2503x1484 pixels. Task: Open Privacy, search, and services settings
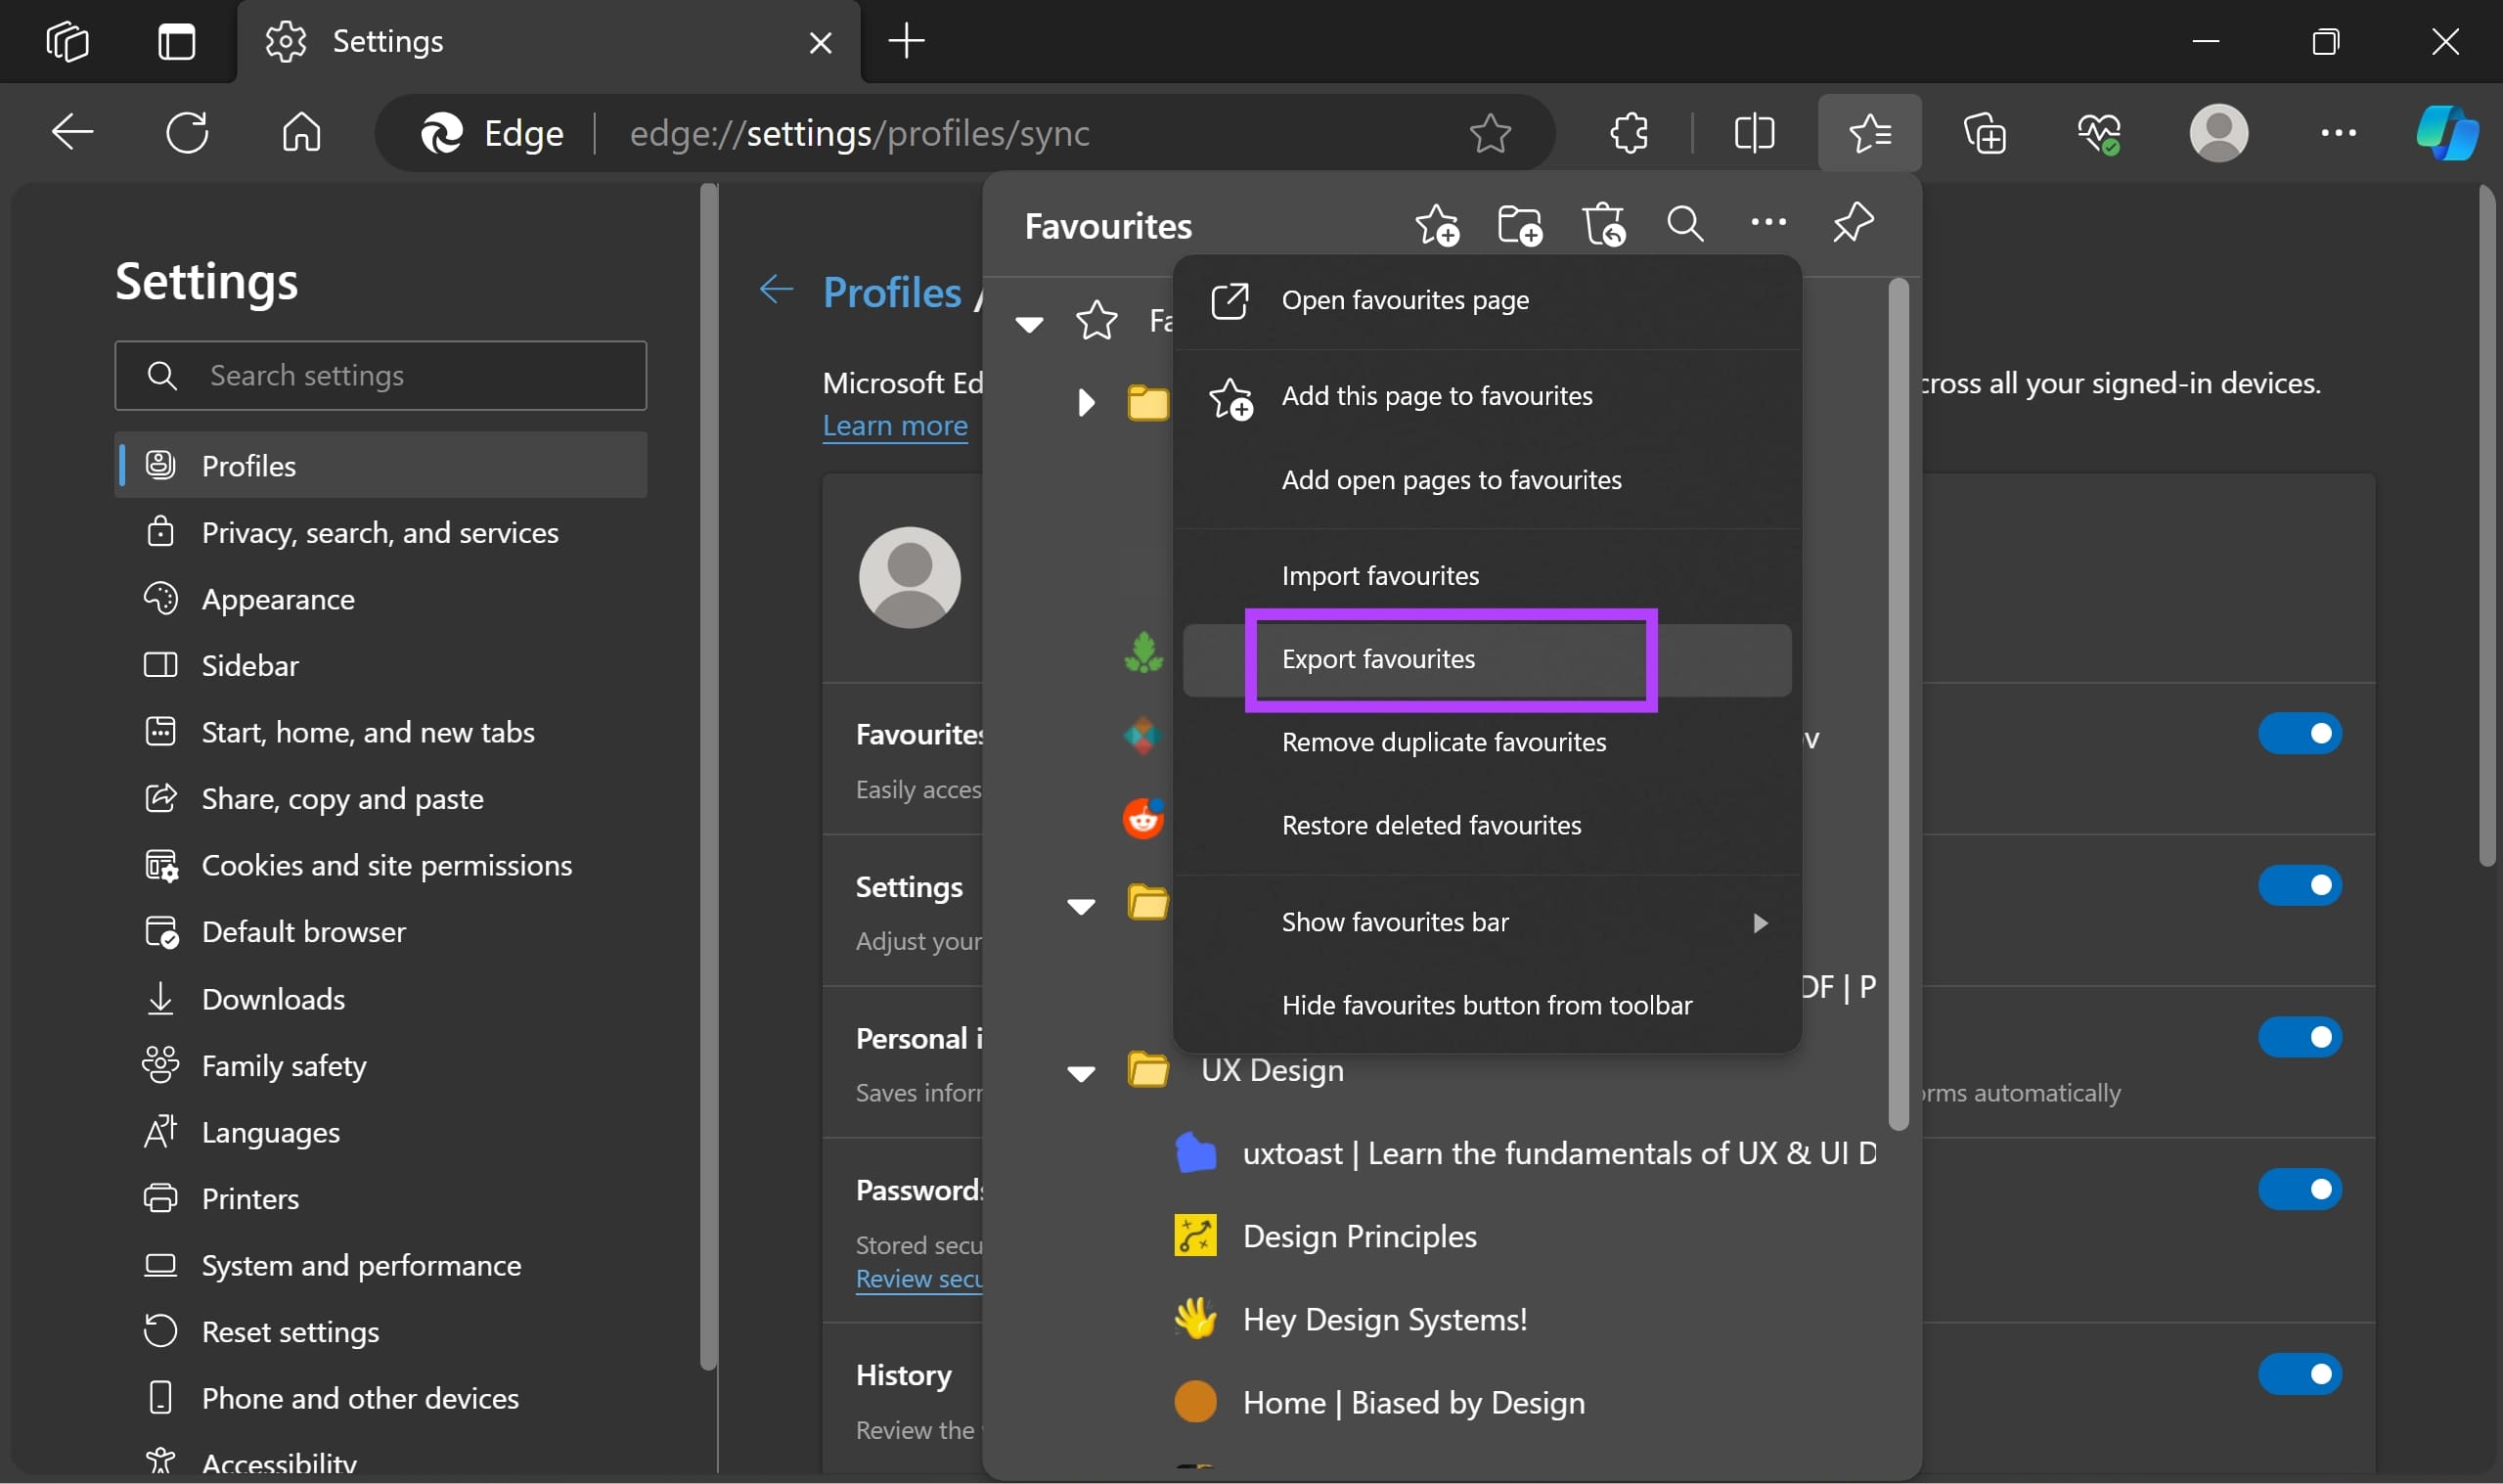(x=380, y=532)
